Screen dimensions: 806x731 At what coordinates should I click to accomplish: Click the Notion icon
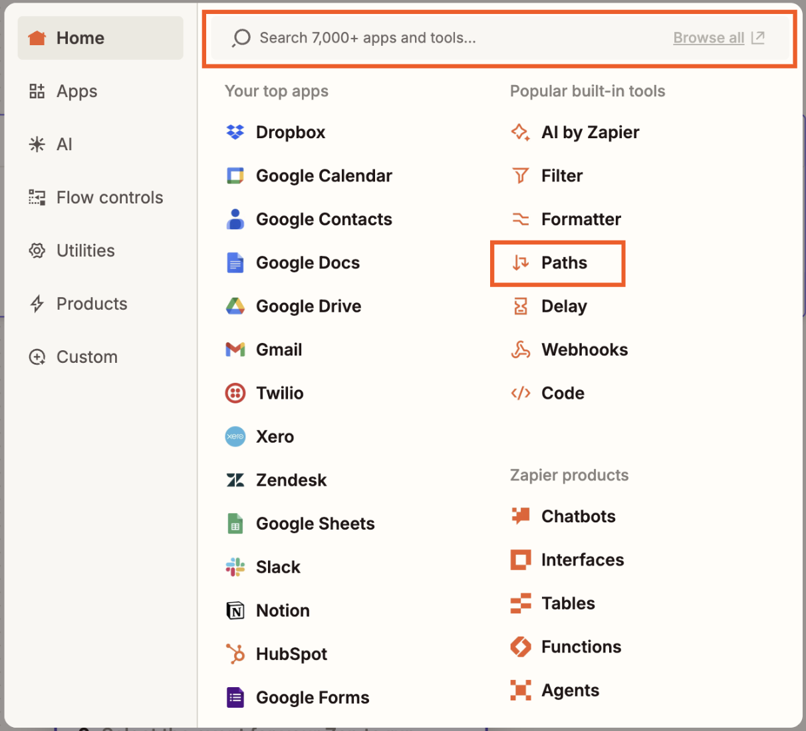click(x=235, y=611)
